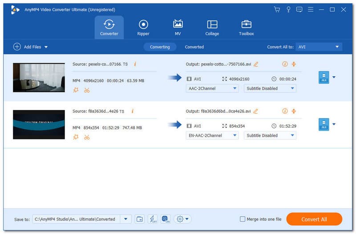Open the shopping cart purchase icon
This screenshot has height=234, width=356.
pyautogui.click(x=277, y=9)
